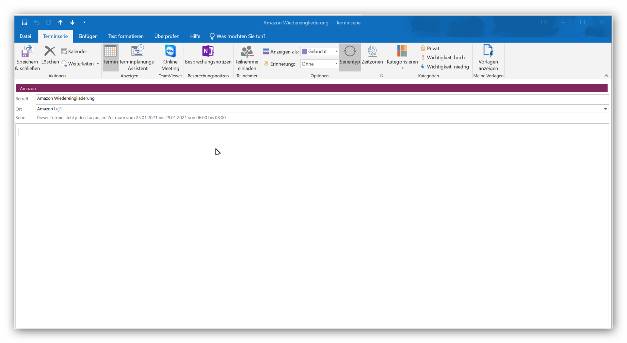Click the 'Was möchten Sie tun?' search box
This screenshot has height=343, width=627.
tap(237, 36)
